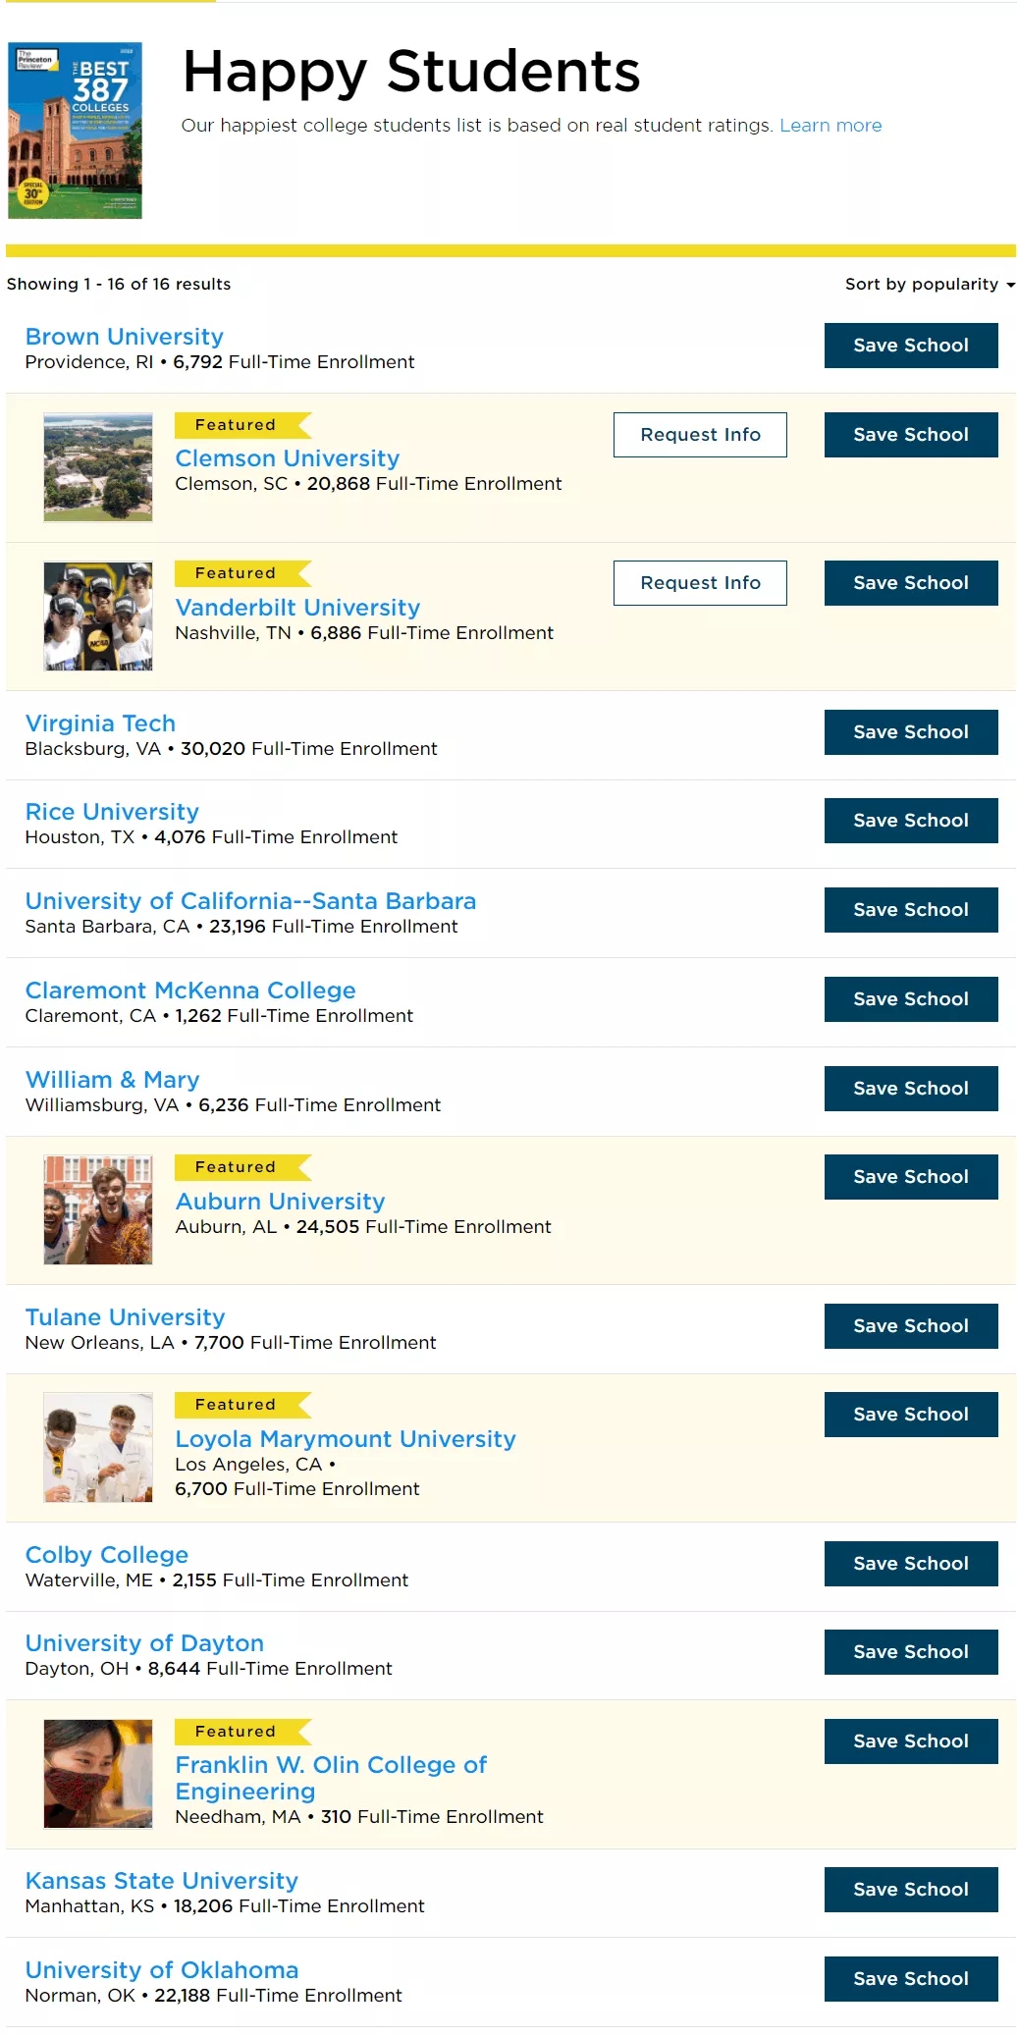Save Brown University to your schools
The height and width of the screenshot is (2035, 1017).
tap(910, 346)
